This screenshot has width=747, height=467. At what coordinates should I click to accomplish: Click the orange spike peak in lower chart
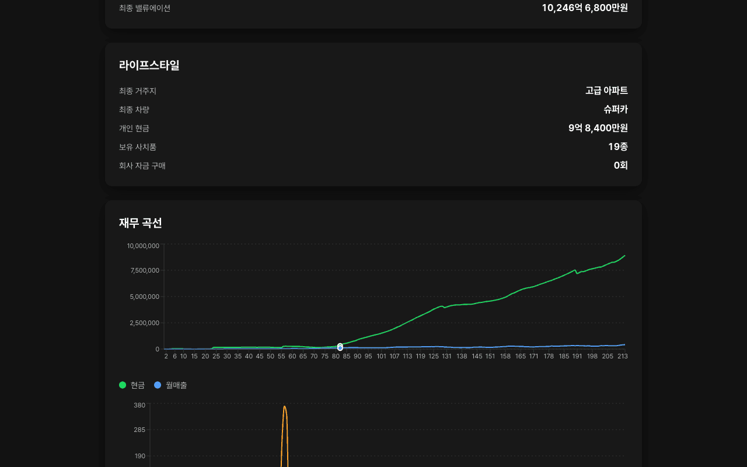coord(284,407)
